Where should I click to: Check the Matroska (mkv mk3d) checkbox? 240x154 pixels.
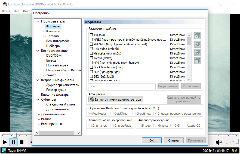point(91,53)
